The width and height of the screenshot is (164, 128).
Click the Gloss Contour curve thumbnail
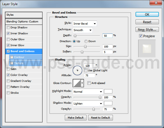(77, 83)
